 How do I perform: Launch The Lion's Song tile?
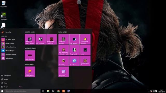tap(64, 50)
